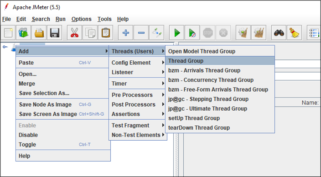This screenshot has height=177, width=321.
Task: Click Paste in the context menu
Action: [62, 63]
